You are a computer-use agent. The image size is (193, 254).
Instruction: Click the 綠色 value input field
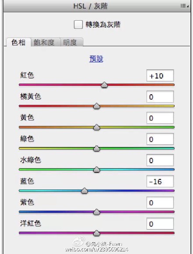point(160,139)
